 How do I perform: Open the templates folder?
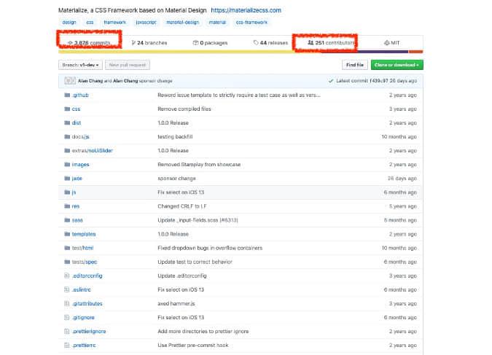[83, 234]
